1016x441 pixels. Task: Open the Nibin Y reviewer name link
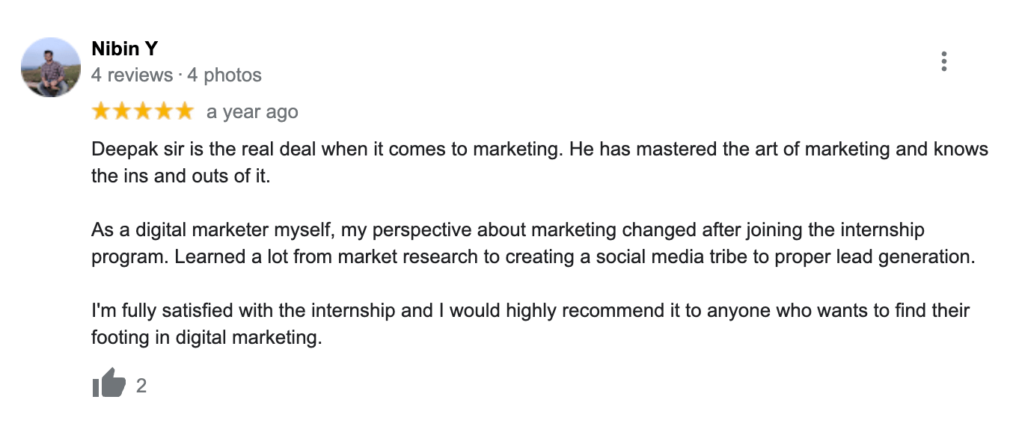[124, 49]
